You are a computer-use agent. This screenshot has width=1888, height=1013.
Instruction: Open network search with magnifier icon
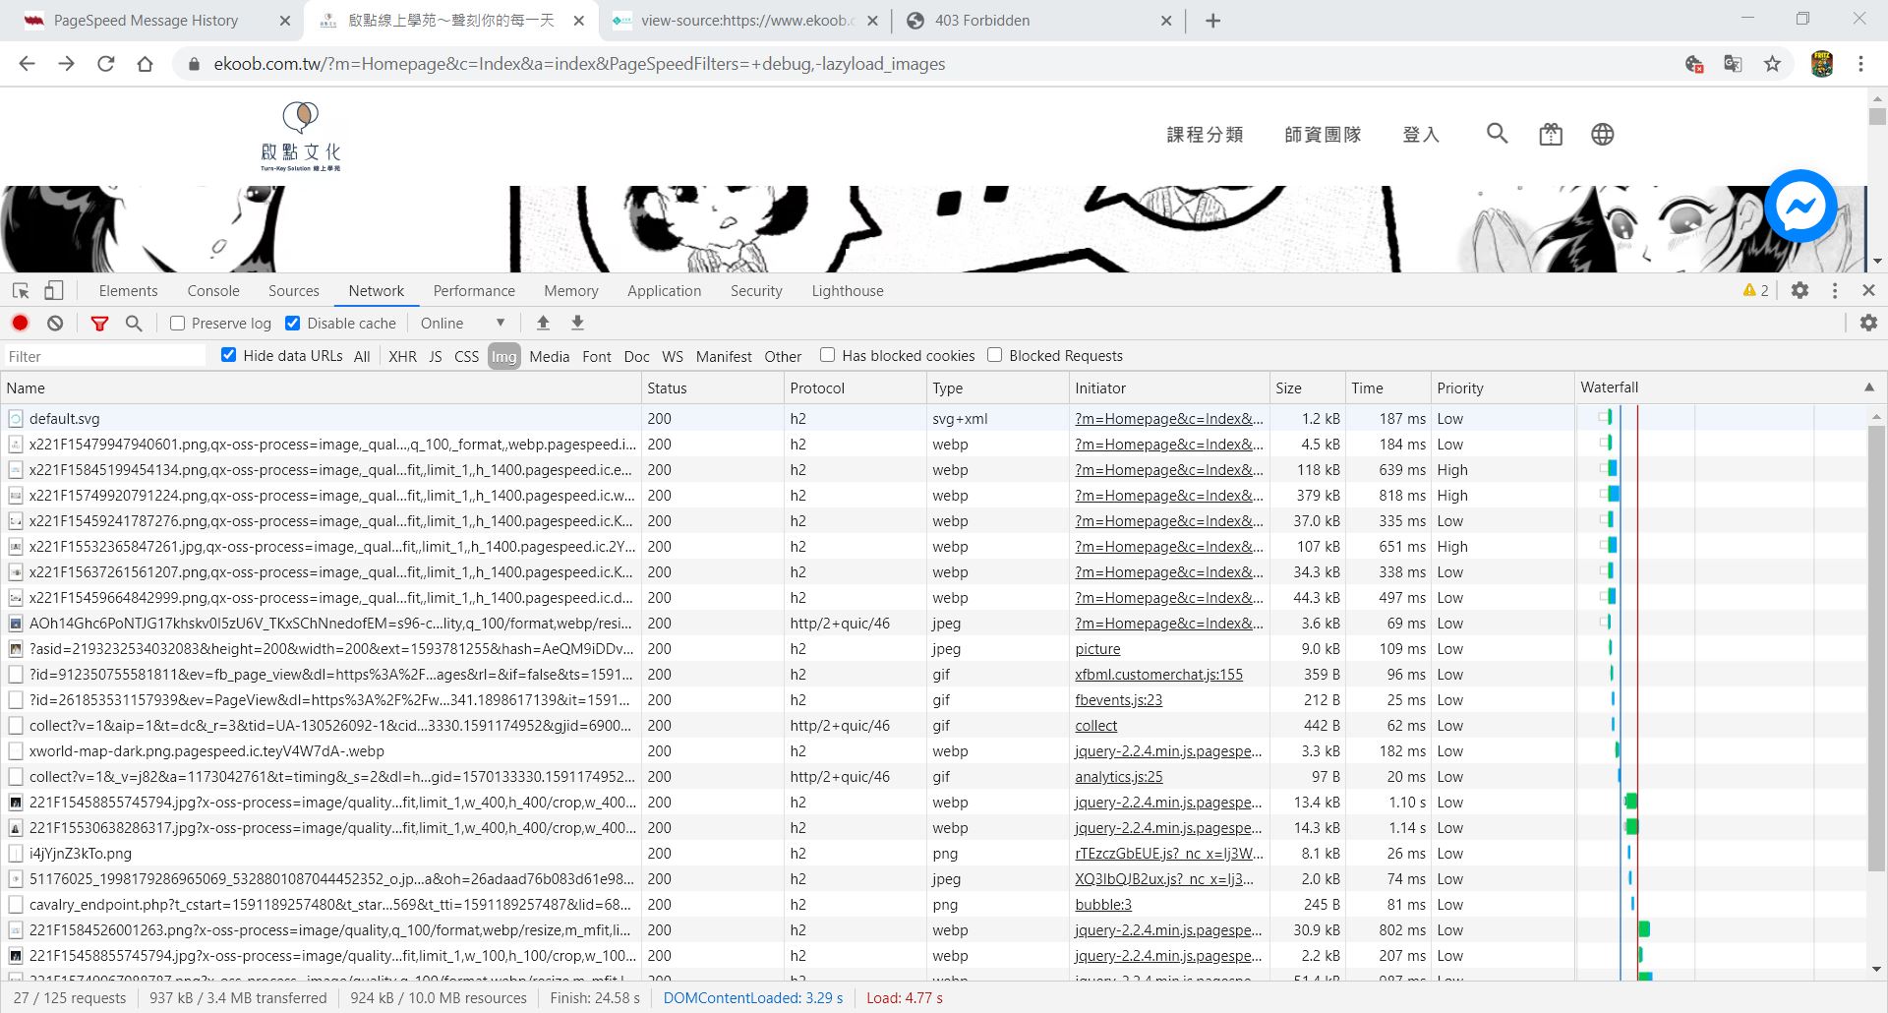(x=134, y=323)
